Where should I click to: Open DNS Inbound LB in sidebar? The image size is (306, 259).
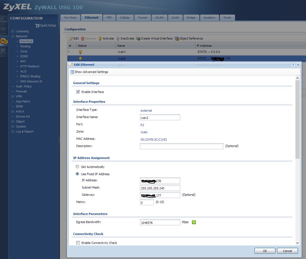point(31,81)
